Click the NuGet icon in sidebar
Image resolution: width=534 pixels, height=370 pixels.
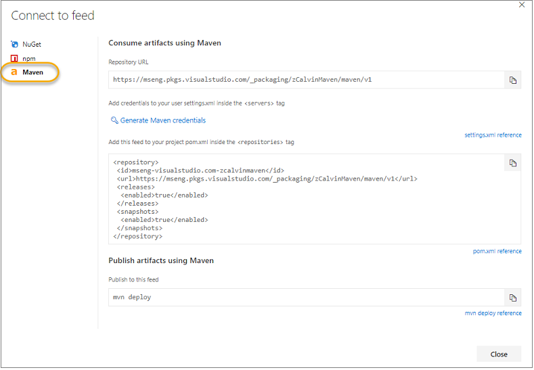pyautogui.click(x=15, y=45)
